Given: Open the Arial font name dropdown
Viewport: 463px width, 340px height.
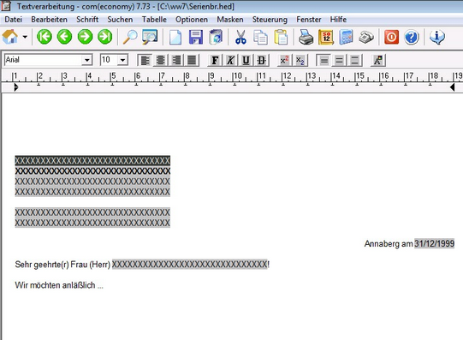Looking at the screenshot, I should [86, 60].
